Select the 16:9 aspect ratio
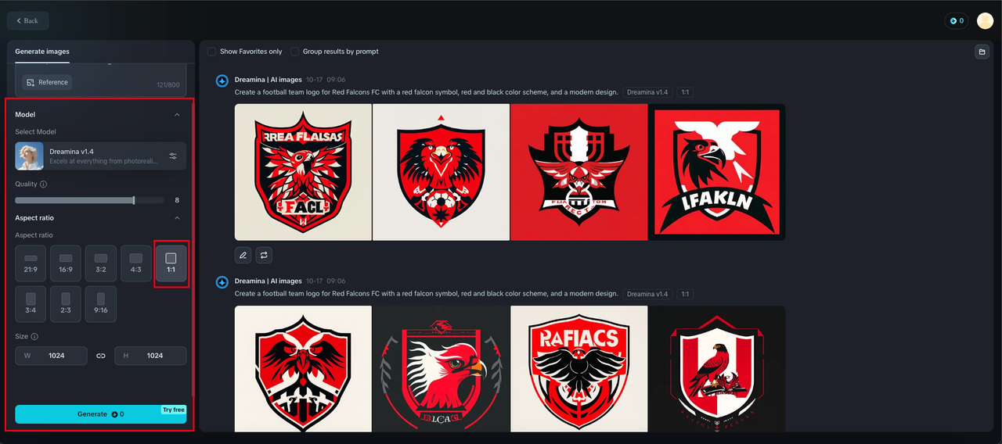1002x444 pixels. [66, 263]
